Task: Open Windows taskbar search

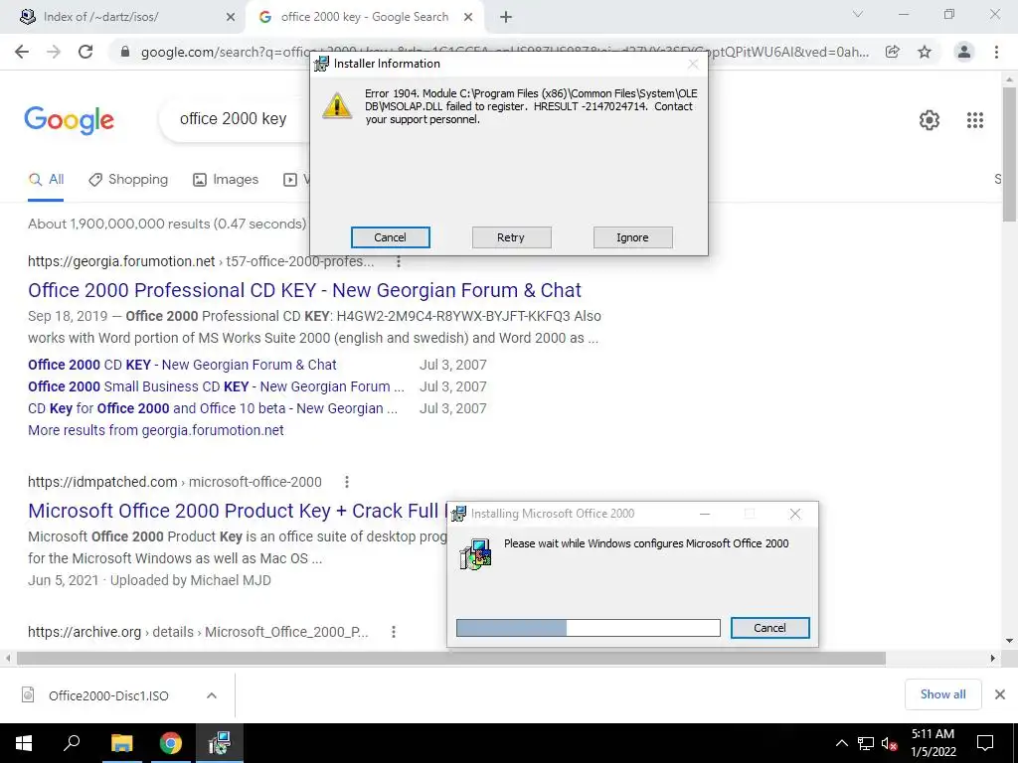Action: click(x=72, y=743)
